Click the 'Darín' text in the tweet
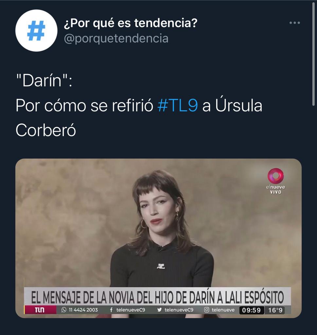 click(42, 80)
